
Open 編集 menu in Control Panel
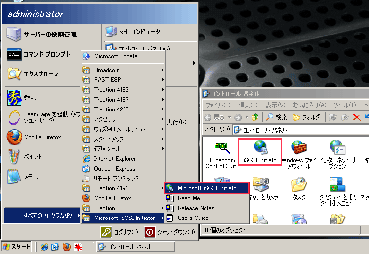[248, 105]
